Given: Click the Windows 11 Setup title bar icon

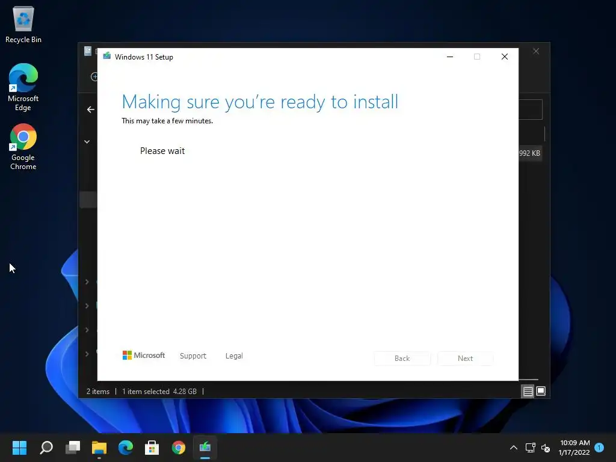Looking at the screenshot, I should 107,56.
